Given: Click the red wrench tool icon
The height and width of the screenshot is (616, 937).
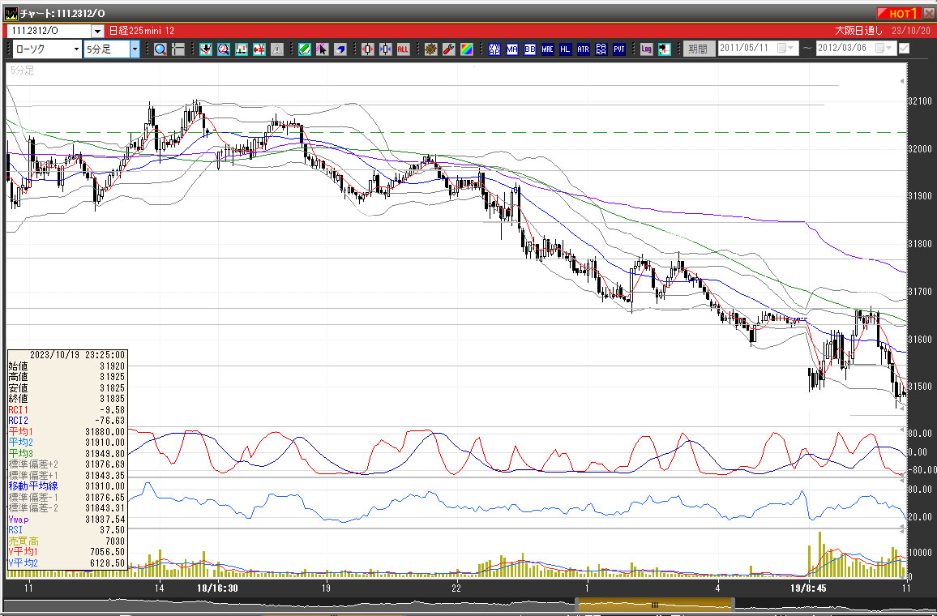Looking at the screenshot, I should [x=449, y=49].
